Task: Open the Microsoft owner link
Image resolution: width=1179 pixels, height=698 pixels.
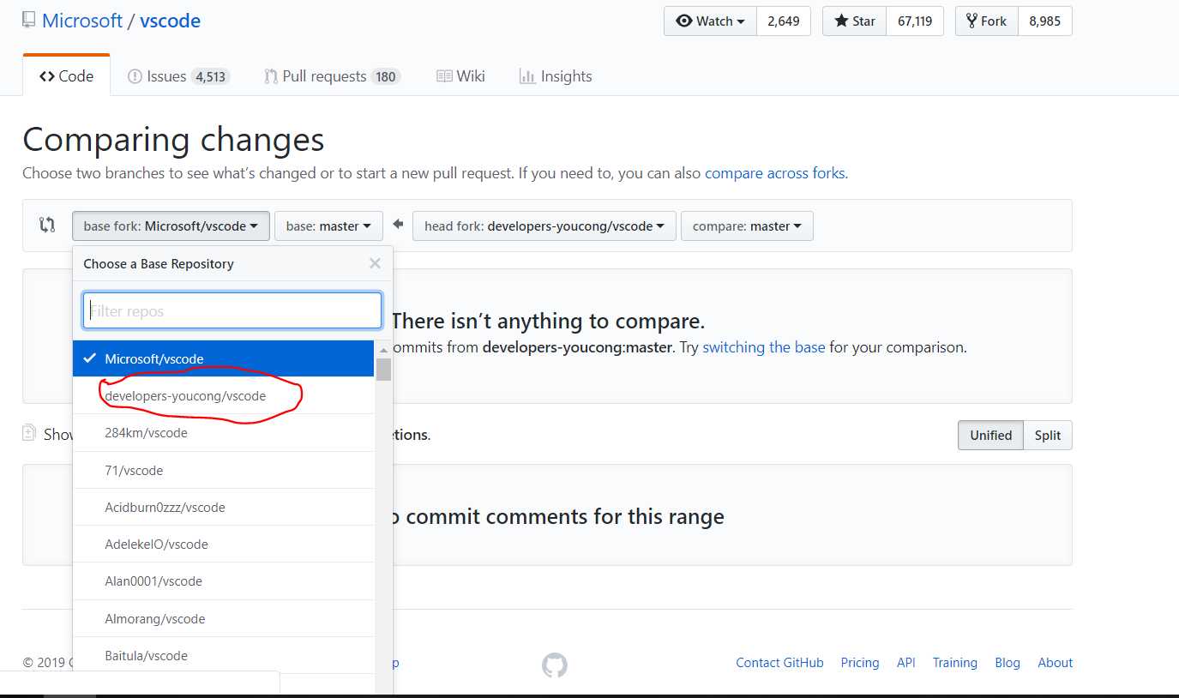Action: pos(82,21)
